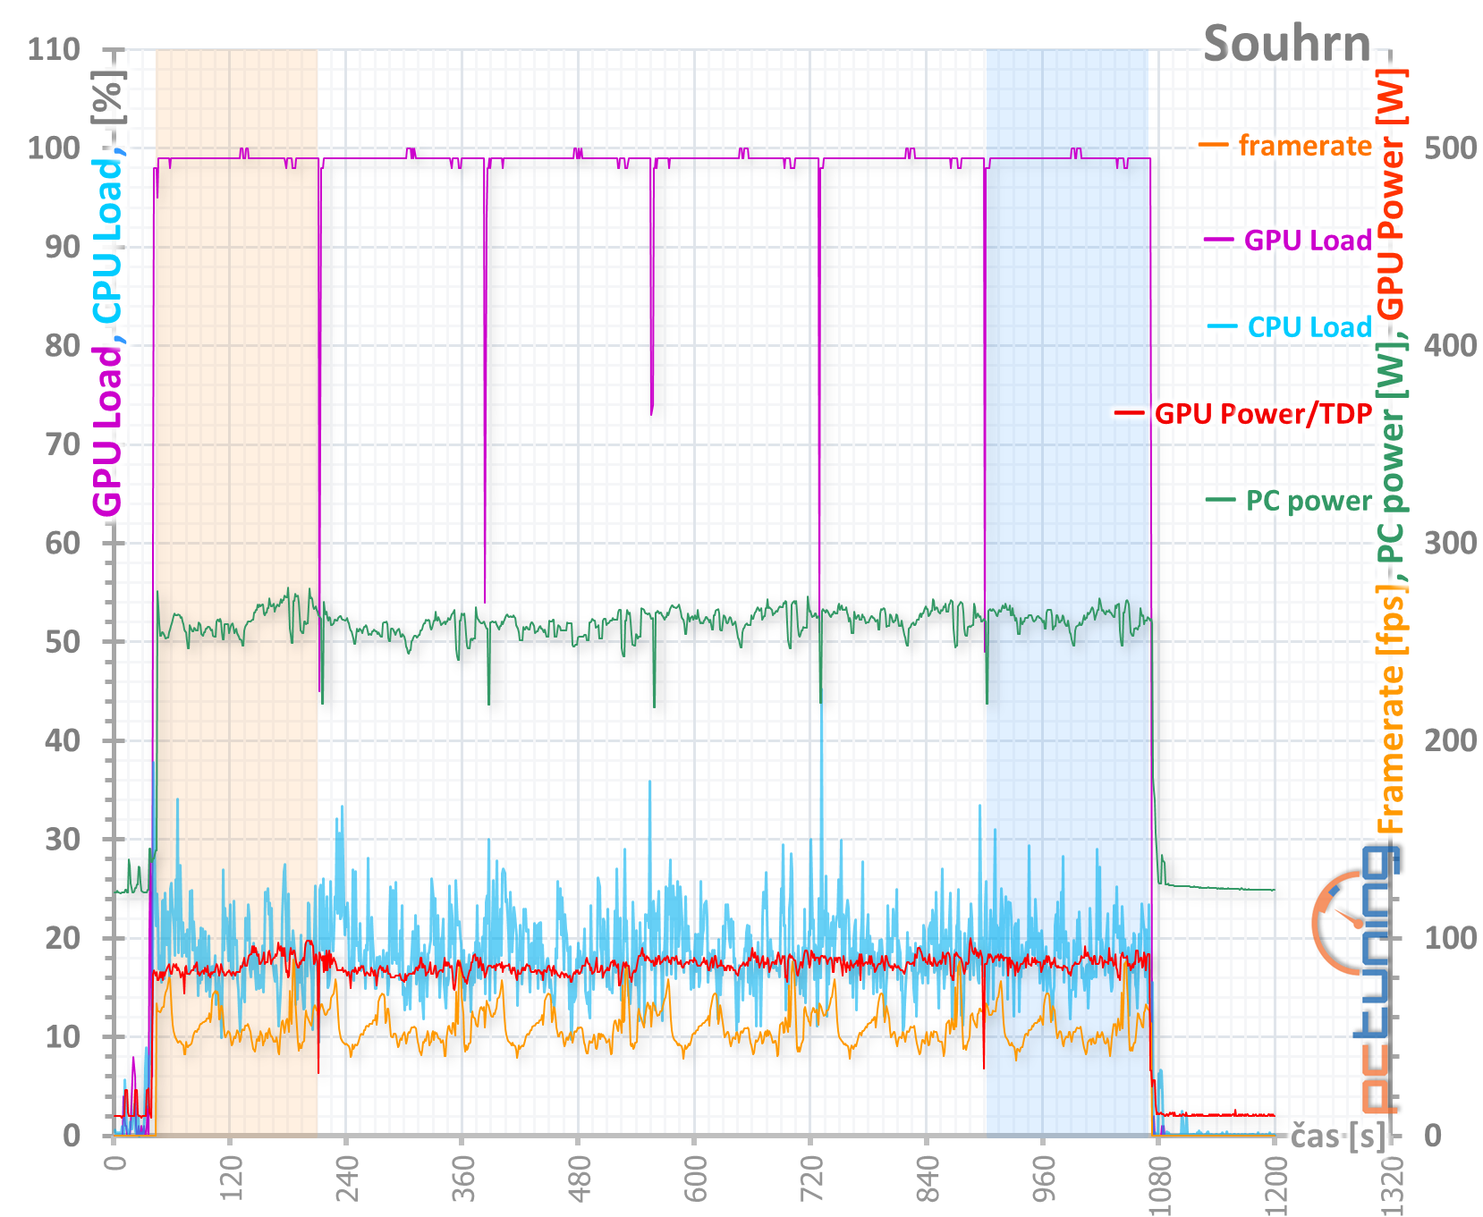The width and height of the screenshot is (1483, 1217).
Task: Click the left axis value 90
Action: [63, 247]
